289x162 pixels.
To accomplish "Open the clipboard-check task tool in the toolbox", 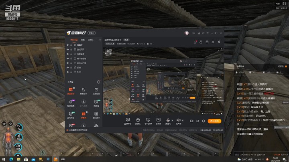I will click(x=96, y=91).
